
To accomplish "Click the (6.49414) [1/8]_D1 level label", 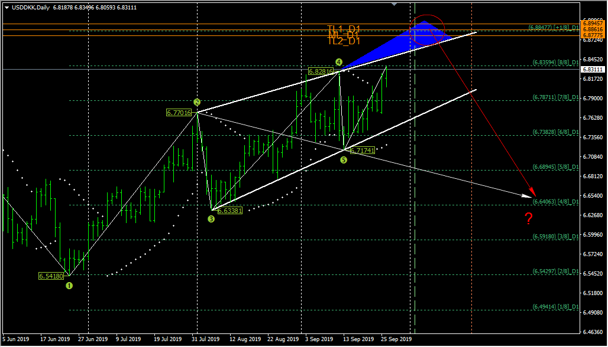I will point(555,306).
